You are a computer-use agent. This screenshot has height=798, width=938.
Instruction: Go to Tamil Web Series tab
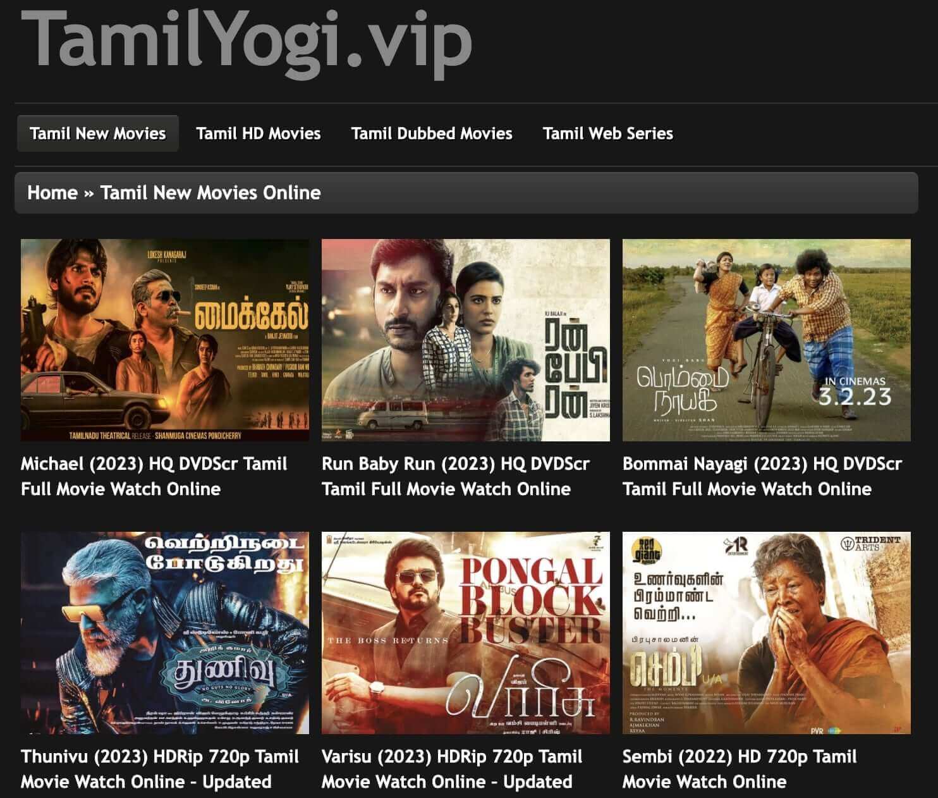pos(607,133)
